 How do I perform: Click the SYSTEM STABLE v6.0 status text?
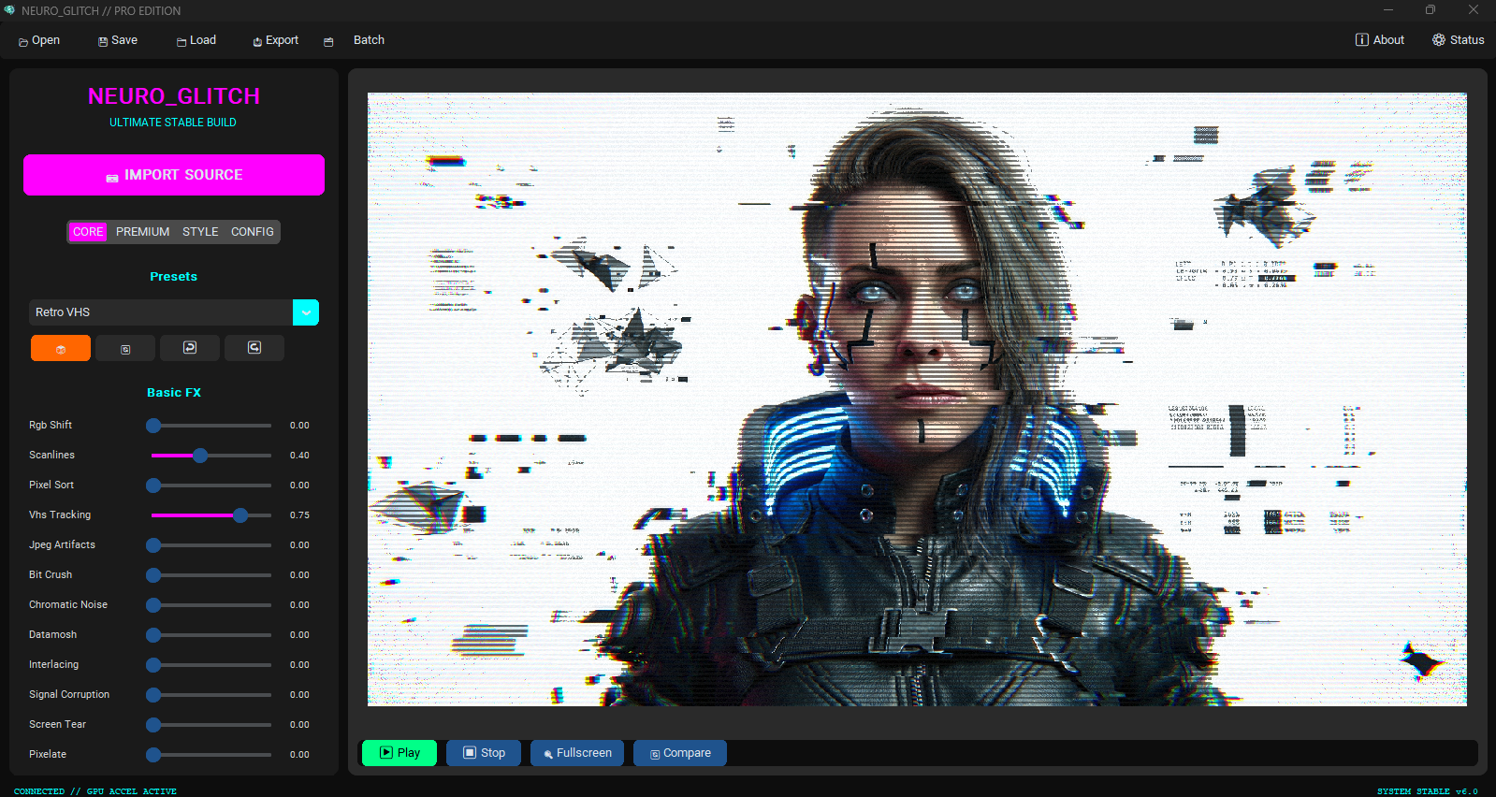point(1427,791)
